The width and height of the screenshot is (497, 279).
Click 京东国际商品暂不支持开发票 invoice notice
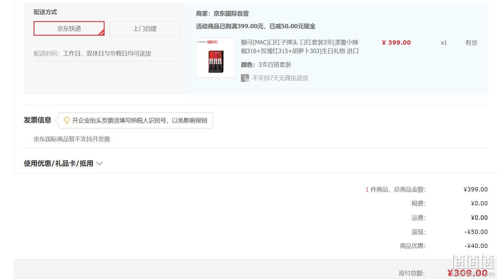click(72, 139)
